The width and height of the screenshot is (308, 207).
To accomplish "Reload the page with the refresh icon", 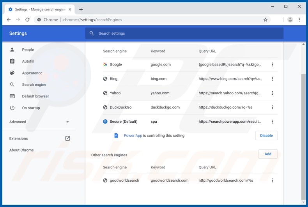I will click(28, 19).
